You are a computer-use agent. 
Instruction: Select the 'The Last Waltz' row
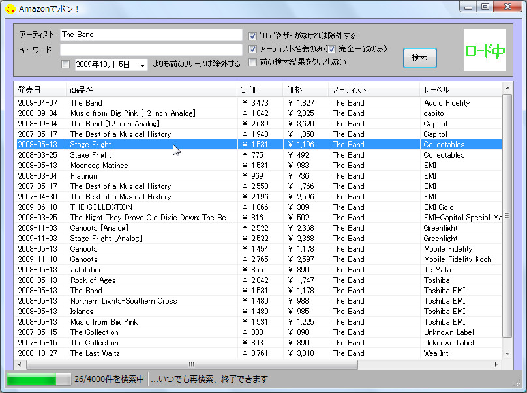coord(259,353)
